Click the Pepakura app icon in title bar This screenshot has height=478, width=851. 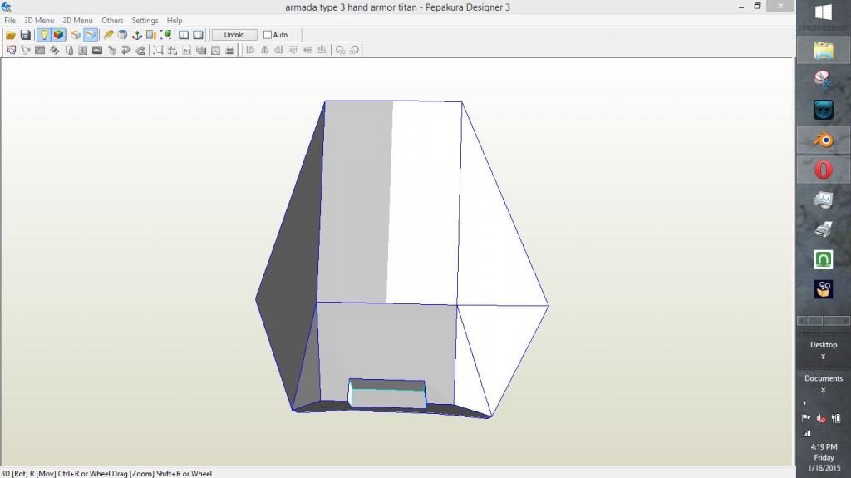[7, 7]
